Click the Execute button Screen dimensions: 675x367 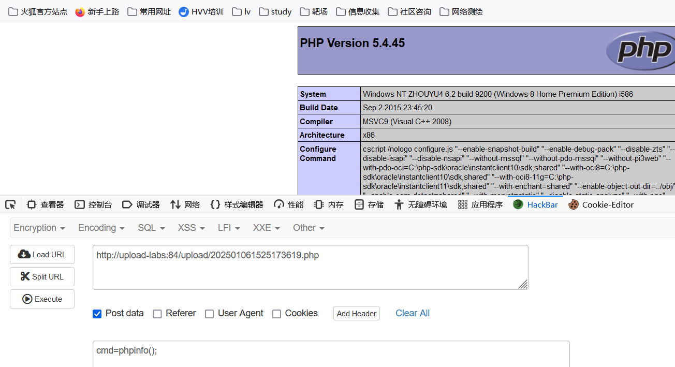42,299
